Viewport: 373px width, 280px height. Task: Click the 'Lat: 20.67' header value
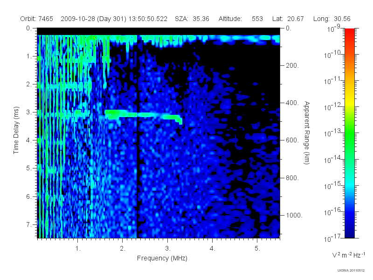click(288, 19)
